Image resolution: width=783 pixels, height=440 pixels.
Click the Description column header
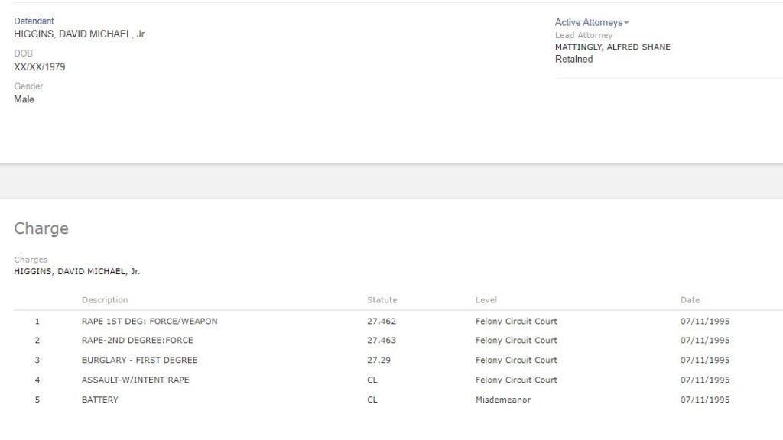[105, 299]
